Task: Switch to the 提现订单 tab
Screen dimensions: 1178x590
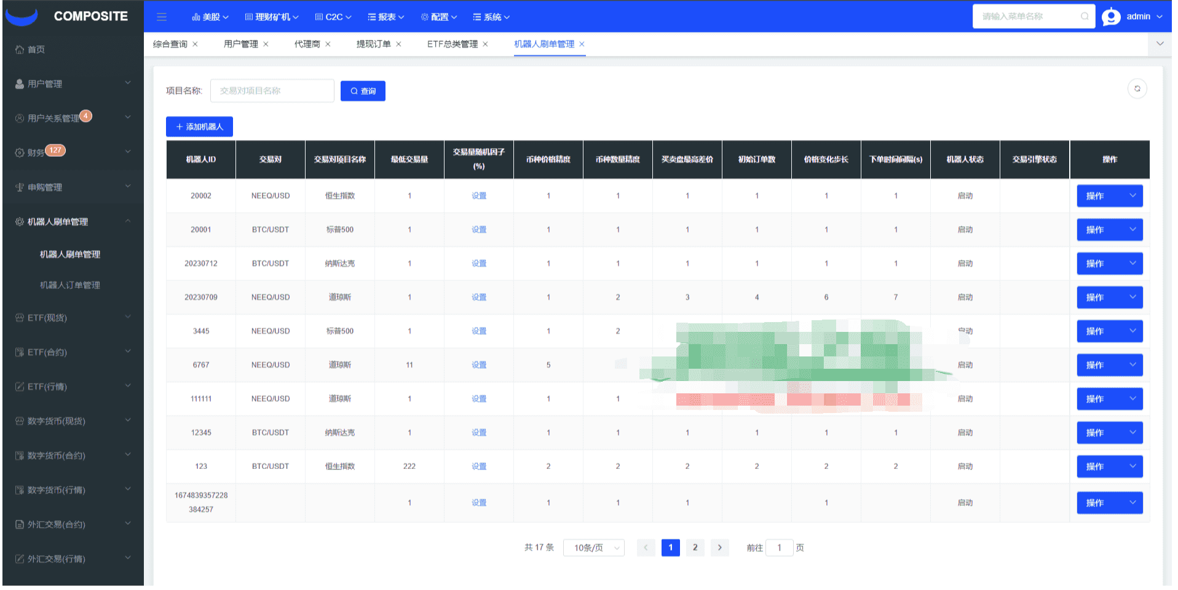Action: coord(373,44)
